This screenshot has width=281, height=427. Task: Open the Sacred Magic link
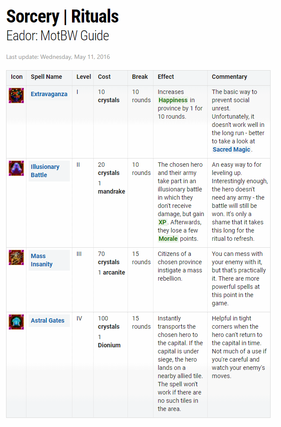(x=232, y=149)
